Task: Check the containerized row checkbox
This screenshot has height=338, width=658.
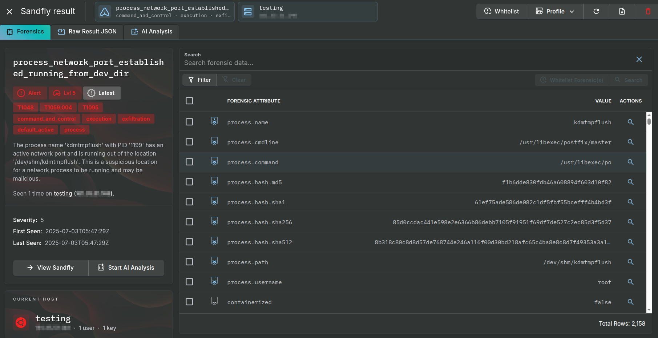Action: [189, 302]
